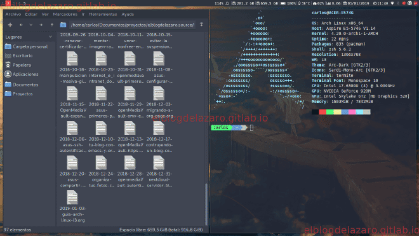
Task: Open Documentos bookmark in sidebar
Action: (22, 85)
